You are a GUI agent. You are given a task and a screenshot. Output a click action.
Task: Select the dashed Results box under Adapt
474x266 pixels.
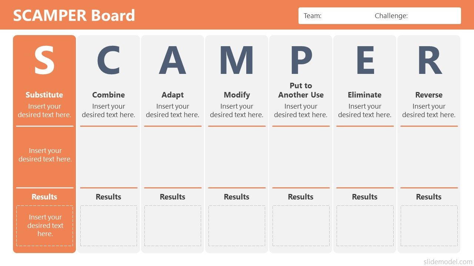pos(173,226)
